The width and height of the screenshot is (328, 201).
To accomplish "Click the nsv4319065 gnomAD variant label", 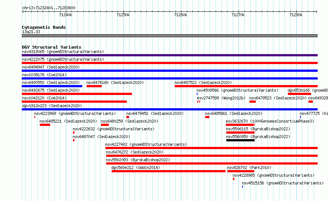I will (63, 52).
